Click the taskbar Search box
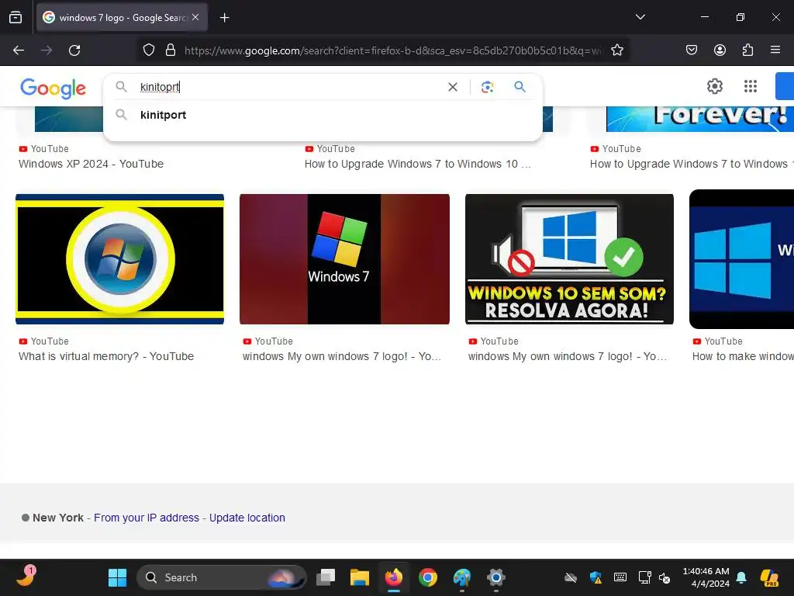The height and width of the screenshot is (596, 794). click(221, 577)
